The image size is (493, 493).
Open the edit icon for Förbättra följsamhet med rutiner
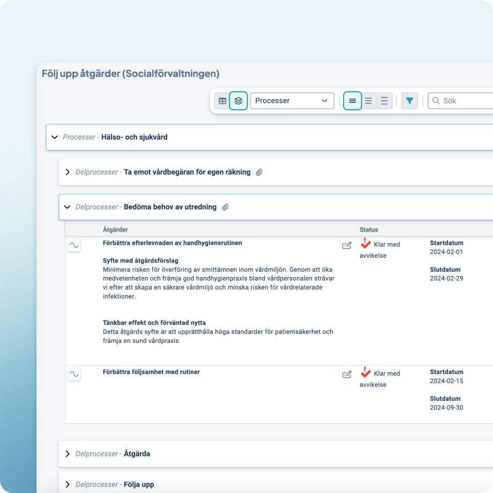pos(347,374)
